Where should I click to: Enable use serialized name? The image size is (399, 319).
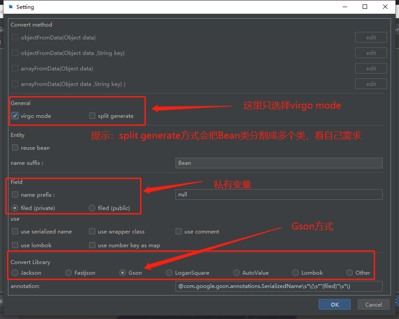pyautogui.click(x=15, y=231)
